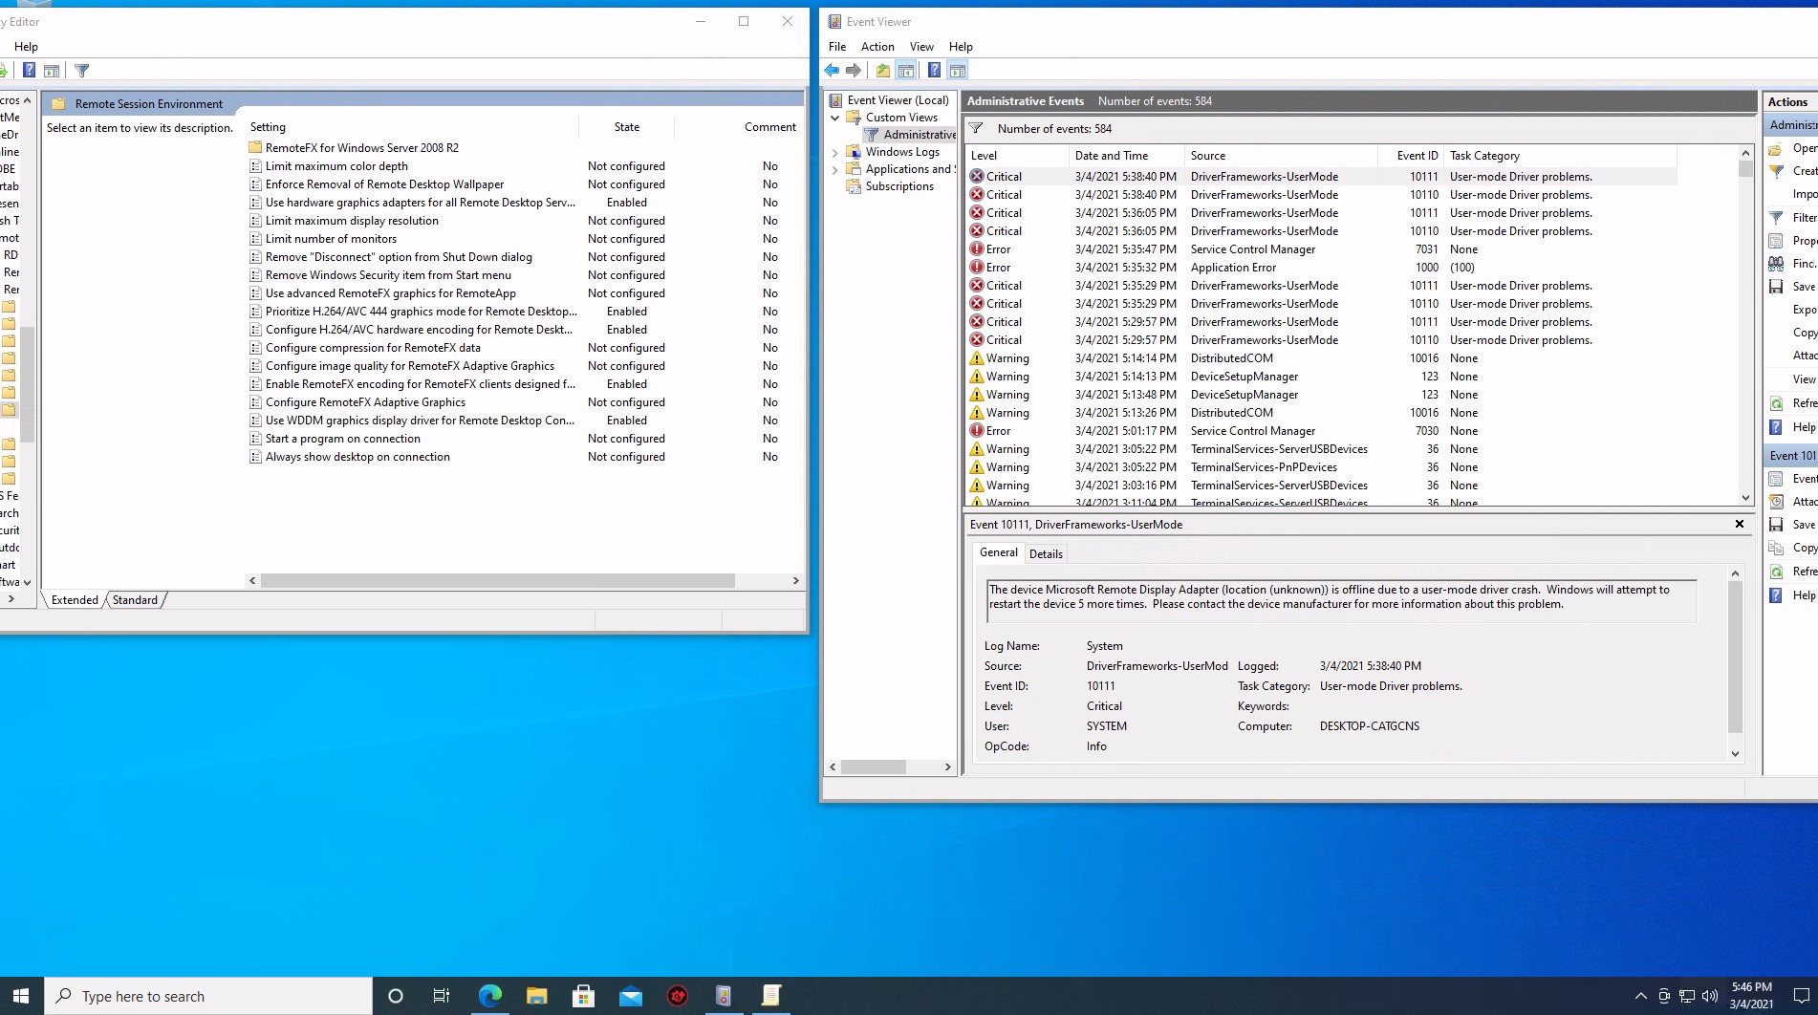Select the Extended tab in Policy Editor

point(75,600)
